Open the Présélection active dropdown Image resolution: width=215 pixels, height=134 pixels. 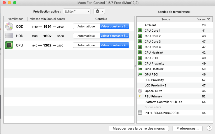click(x=77, y=11)
